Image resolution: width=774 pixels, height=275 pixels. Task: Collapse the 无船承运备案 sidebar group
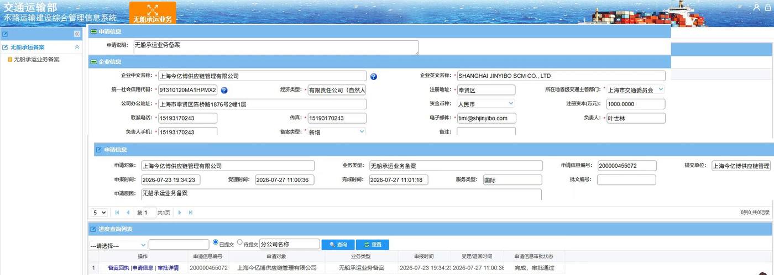77,47
